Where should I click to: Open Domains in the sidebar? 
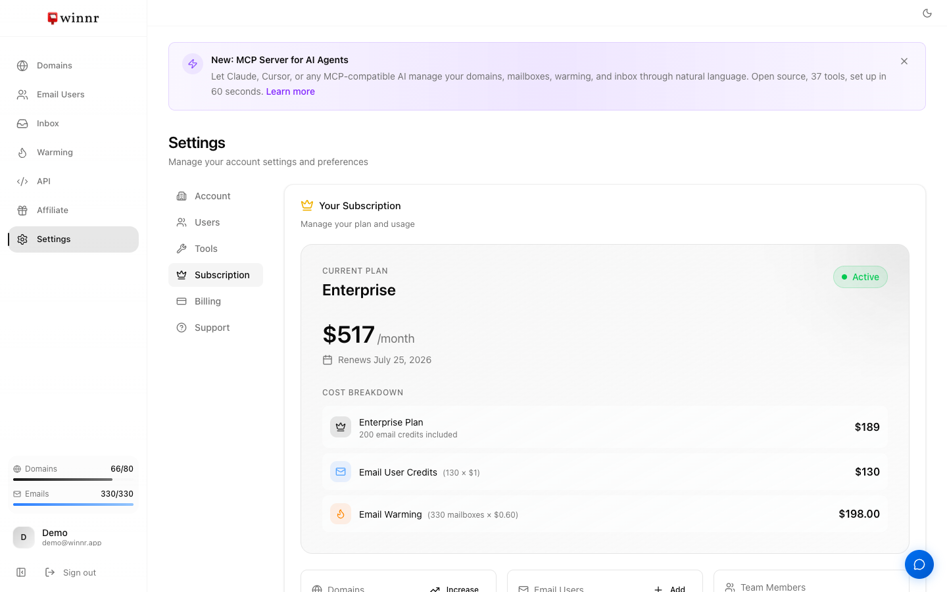click(73, 66)
